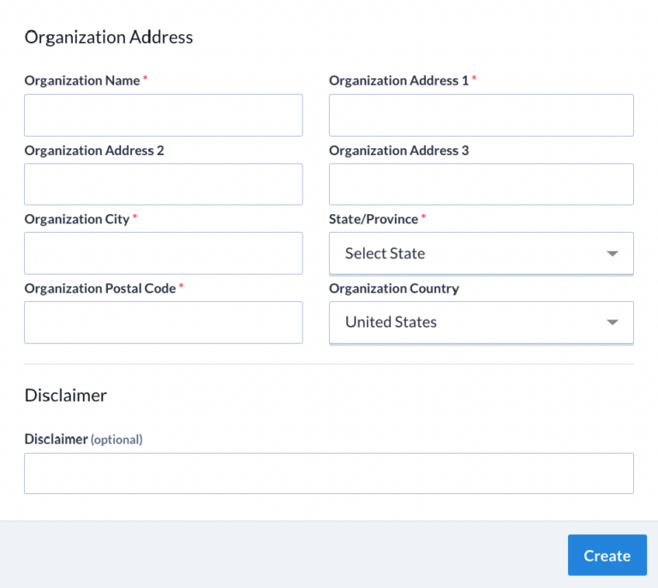Focus the Organization Postal Code input

click(163, 323)
